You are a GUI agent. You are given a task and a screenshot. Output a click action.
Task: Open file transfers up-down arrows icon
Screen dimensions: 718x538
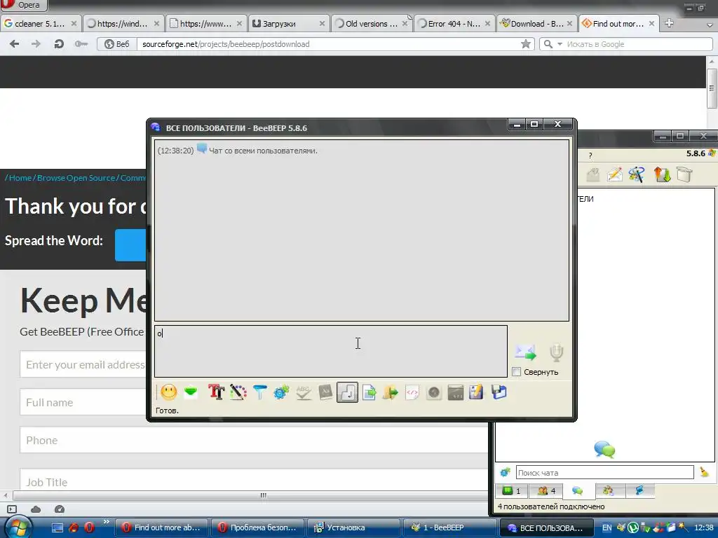[662, 174]
